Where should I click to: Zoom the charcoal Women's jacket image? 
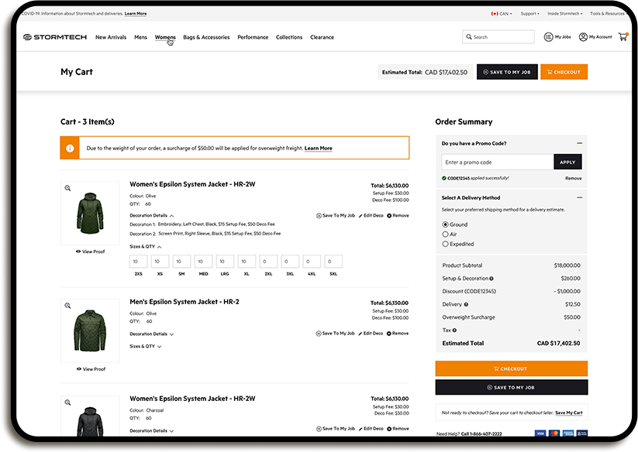[x=67, y=402]
